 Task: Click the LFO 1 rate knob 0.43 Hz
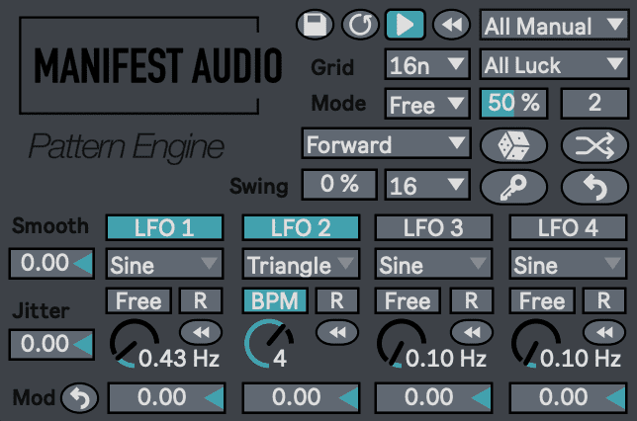135,344
